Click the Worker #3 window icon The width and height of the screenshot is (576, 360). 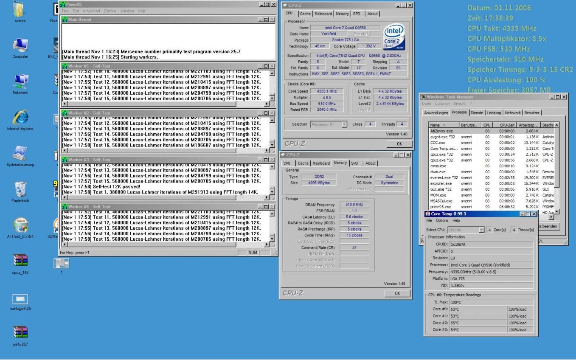click(x=65, y=160)
